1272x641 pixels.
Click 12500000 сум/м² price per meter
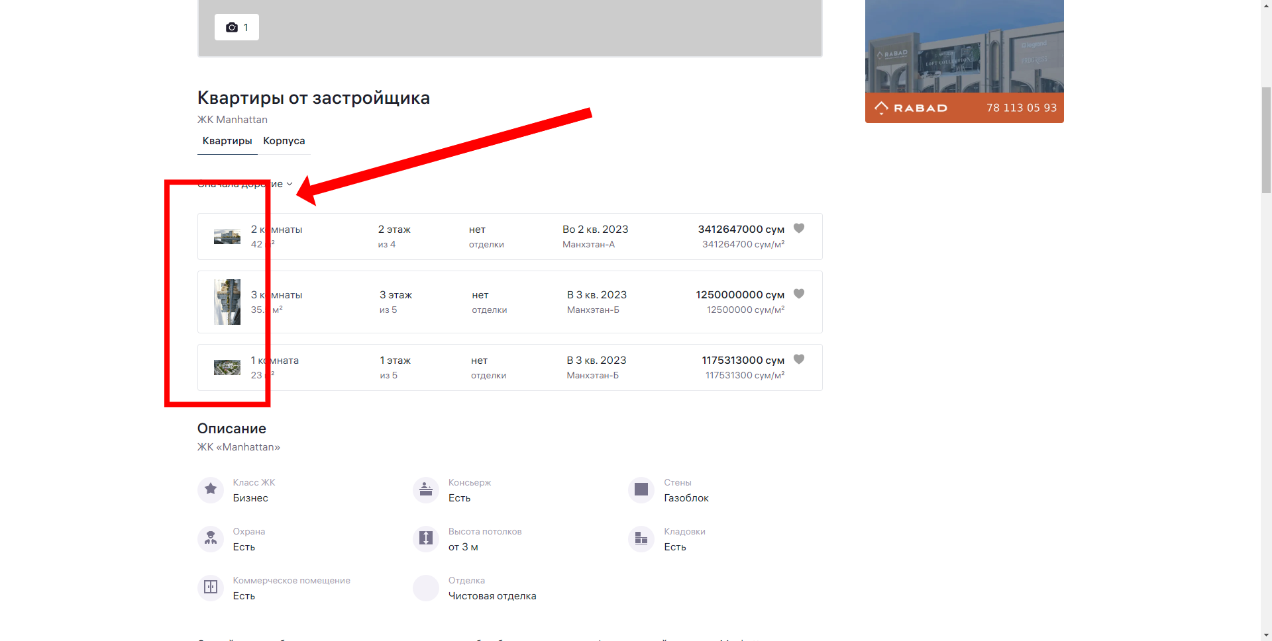[745, 310]
